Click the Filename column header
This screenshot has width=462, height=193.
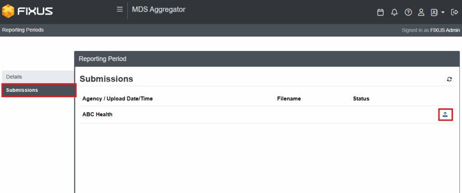(x=289, y=99)
